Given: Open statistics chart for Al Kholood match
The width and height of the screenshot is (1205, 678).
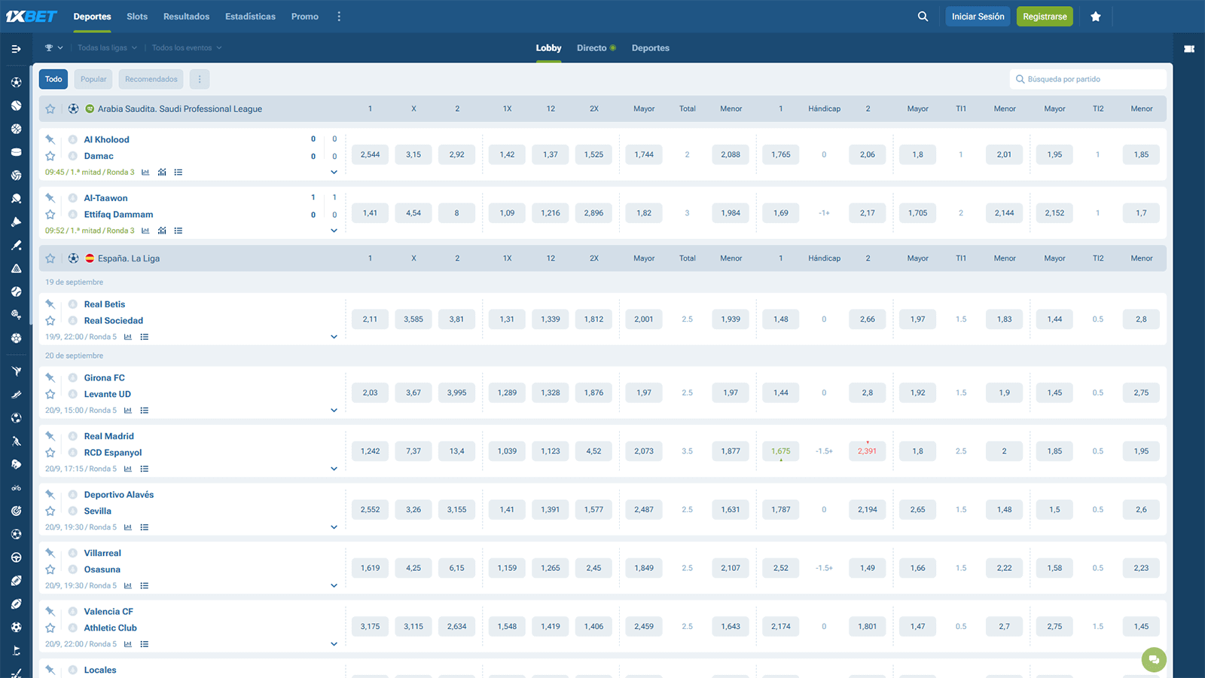Looking at the screenshot, I should tap(145, 173).
